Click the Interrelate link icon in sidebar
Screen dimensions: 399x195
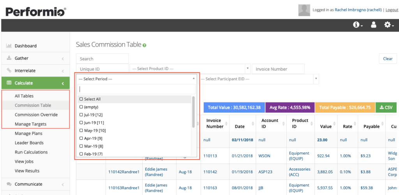9,70
